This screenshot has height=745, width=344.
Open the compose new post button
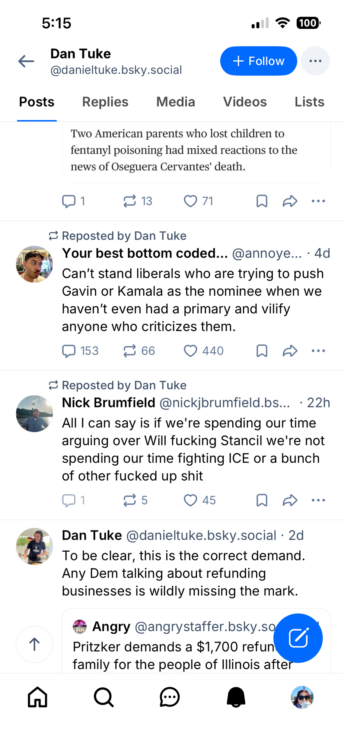coord(298,638)
